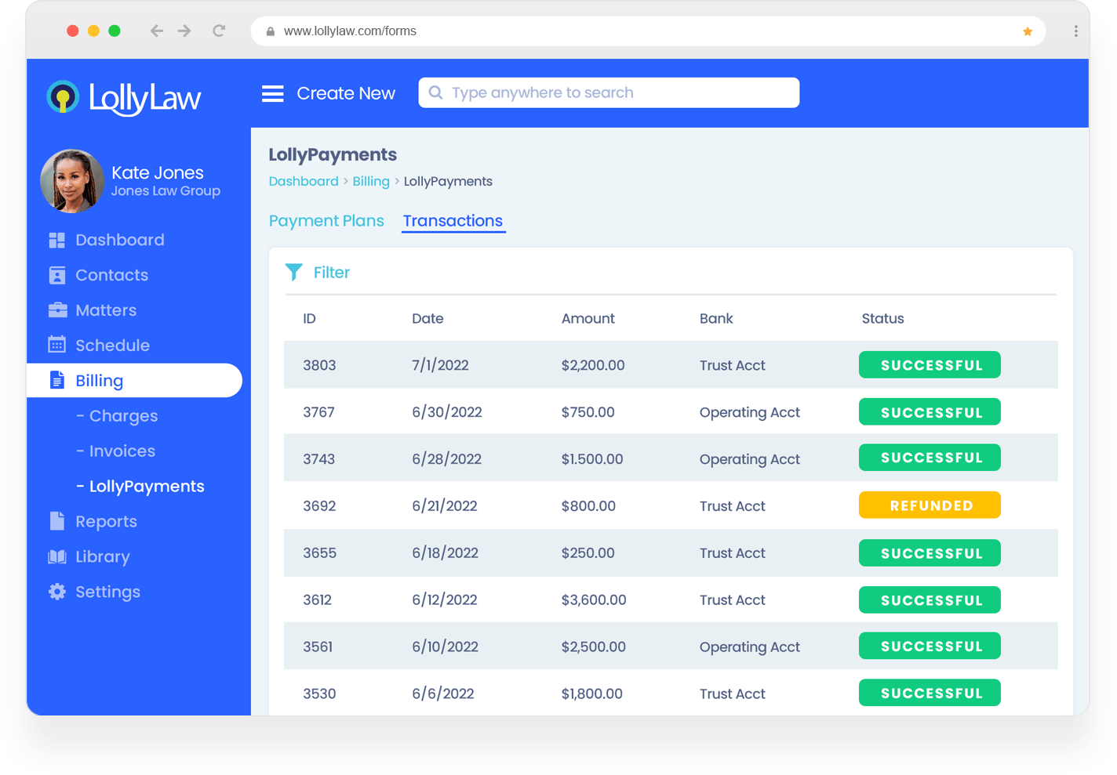The height and width of the screenshot is (775, 1117).
Task: Open the Invoices submenu item
Action: coord(116,451)
